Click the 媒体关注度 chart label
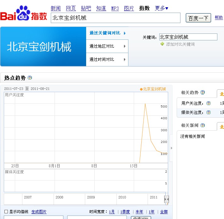This screenshot has height=219, width=224. pos(14,172)
